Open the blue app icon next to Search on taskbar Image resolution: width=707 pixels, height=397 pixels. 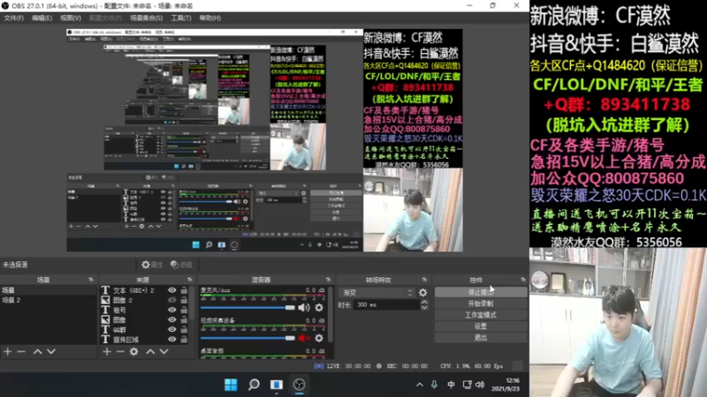277,385
